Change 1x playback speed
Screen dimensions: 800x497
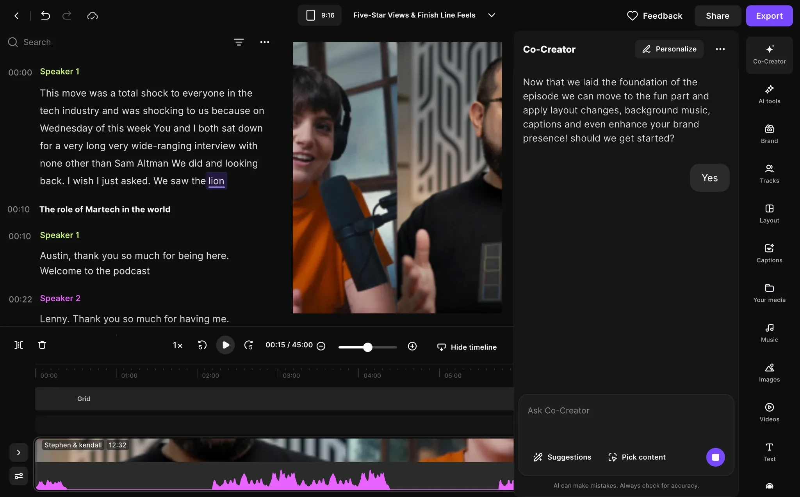pos(178,345)
